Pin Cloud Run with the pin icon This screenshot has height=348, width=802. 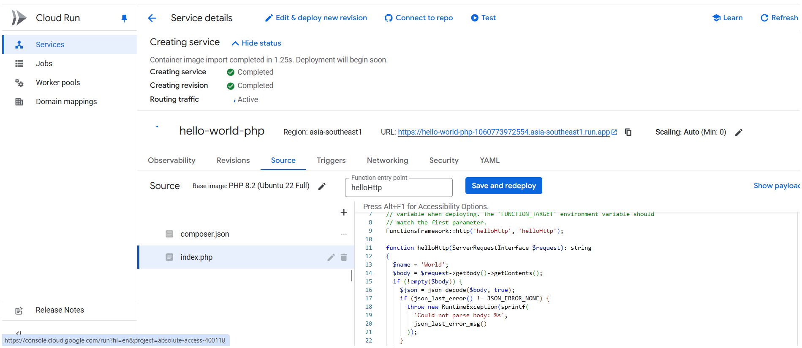coord(124,18)
